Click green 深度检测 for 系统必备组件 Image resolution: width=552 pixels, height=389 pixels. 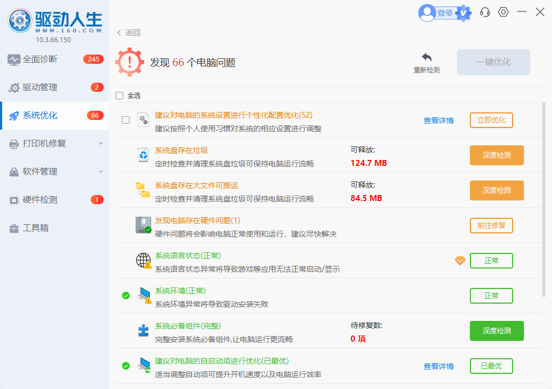pyautogui.click(x=497, y=331)
